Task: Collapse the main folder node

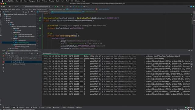Action: tap(7, 22)
